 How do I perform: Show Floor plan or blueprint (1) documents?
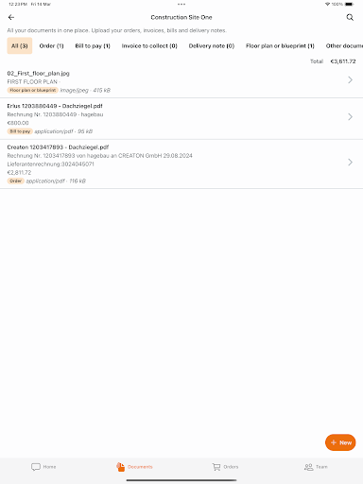coord(280,45)
